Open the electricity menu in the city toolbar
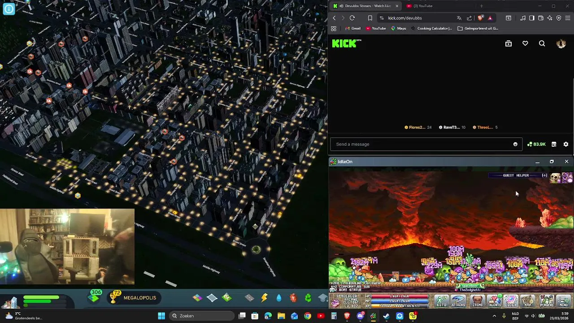Viewport: 574px width, 323px height. click(265, 298)
